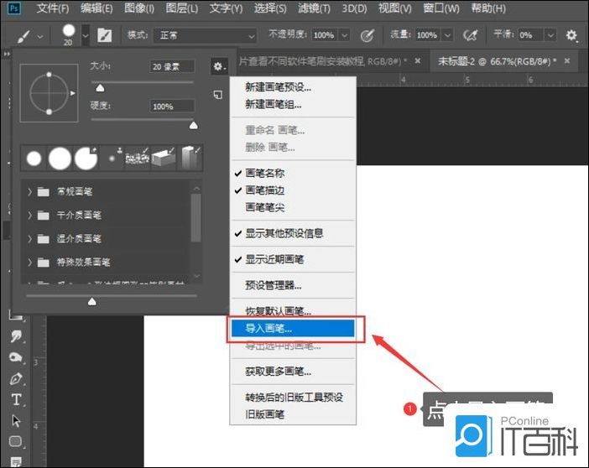The height and width of the screenshot is (468, 589).
Task: Click the brush panel gear menu icon
Action: click(218, 66)
